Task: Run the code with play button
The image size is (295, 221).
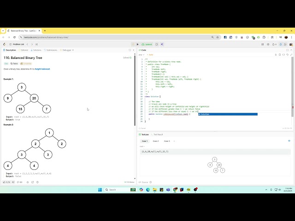Action: [138, 44]
